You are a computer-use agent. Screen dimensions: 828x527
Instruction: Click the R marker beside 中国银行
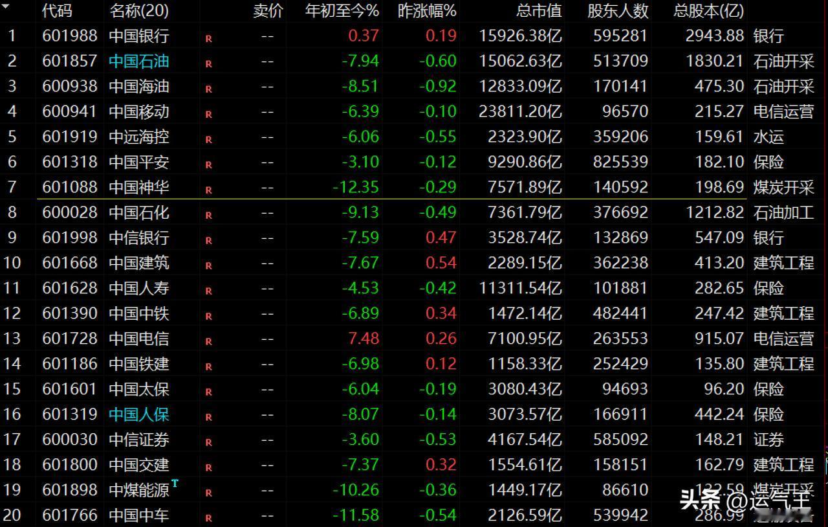(208, 39)
